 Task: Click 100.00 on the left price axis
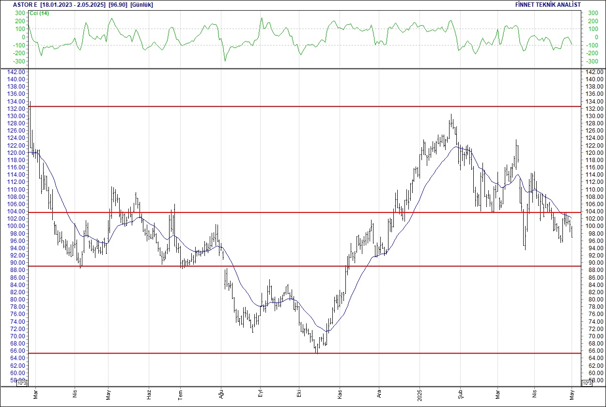[x=16, y=226]
